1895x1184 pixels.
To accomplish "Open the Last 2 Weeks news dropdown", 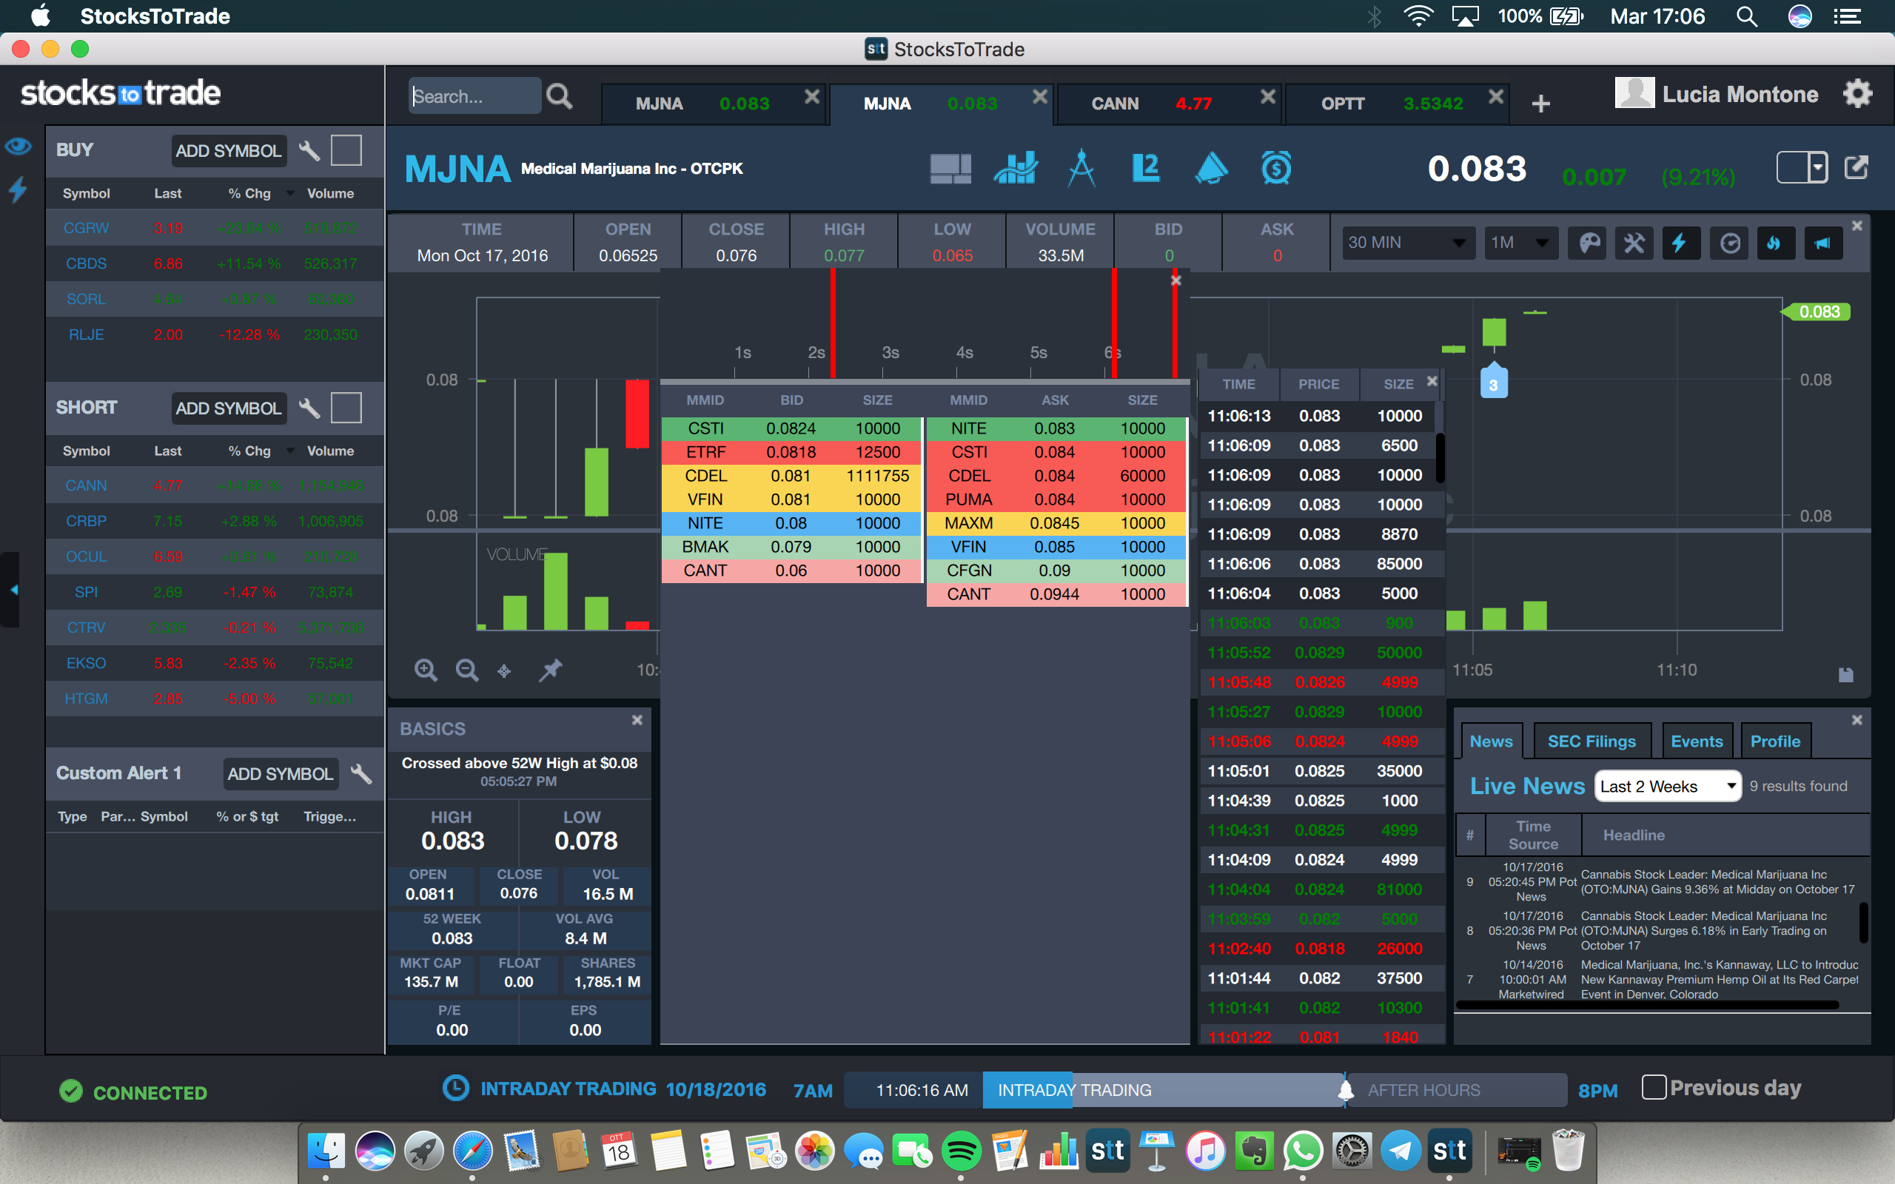I will [x=1667, y=786].
